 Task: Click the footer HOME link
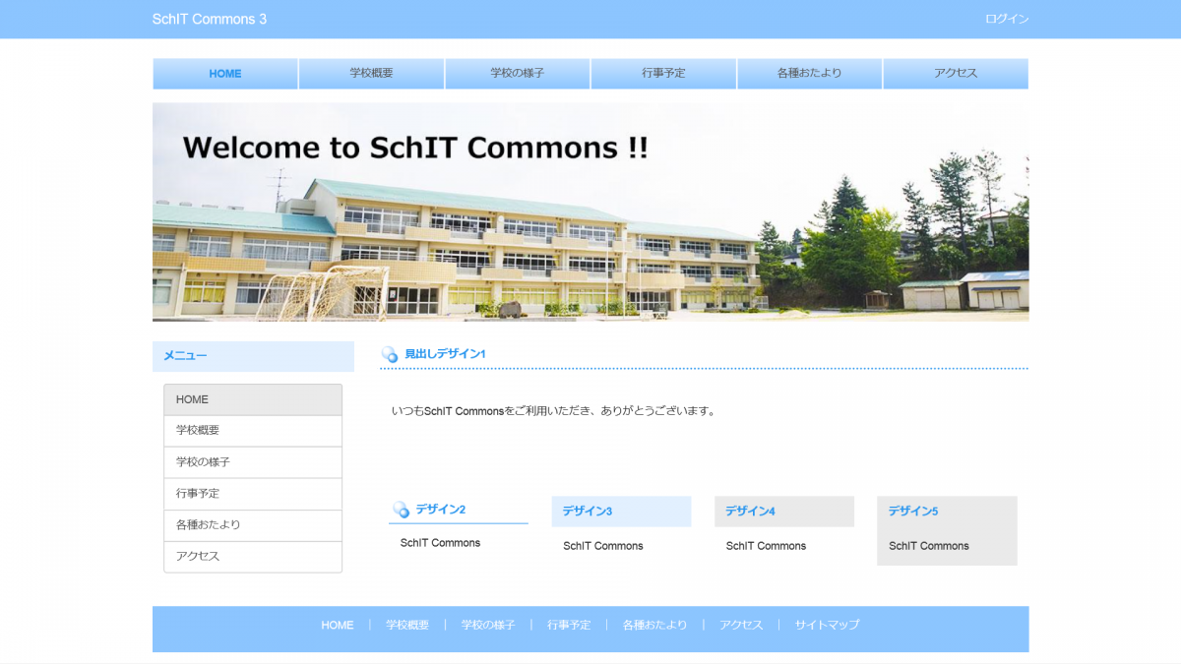click(338, 625)
